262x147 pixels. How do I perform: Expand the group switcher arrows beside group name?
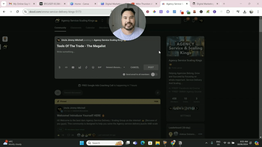(102, 20)
